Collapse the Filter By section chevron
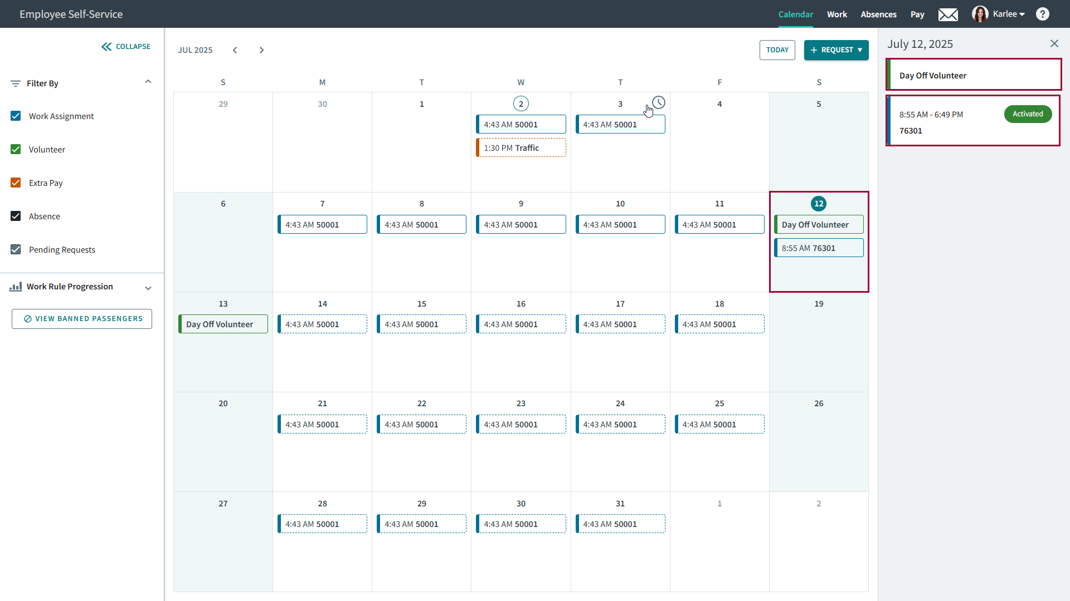This screenshot has height=601, width=1070. point(148,81)
